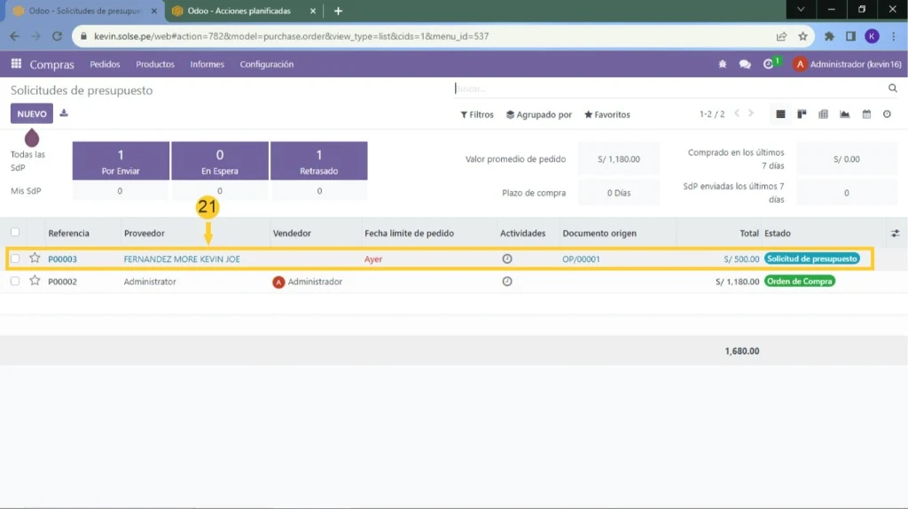The height and width of the screenshot is (509, 908).
Task: Open the Pedidos menu
Action: point(105,65)
